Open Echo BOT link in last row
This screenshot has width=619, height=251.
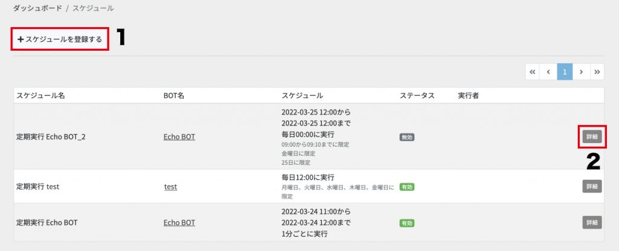[x=179, y=223]
